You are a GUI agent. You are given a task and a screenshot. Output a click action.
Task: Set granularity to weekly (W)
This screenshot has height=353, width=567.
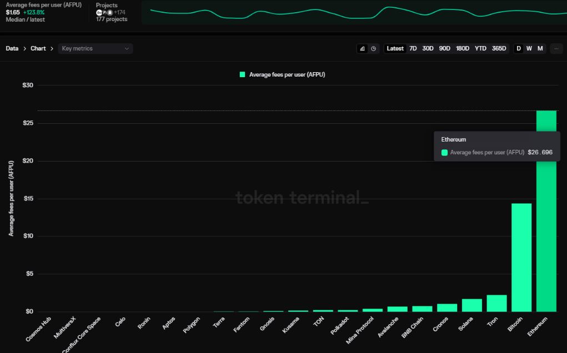pos(529,48)
